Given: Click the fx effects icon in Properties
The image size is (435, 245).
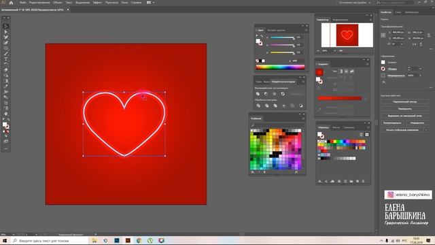Looking at the screenshot, I should (384, 82).
